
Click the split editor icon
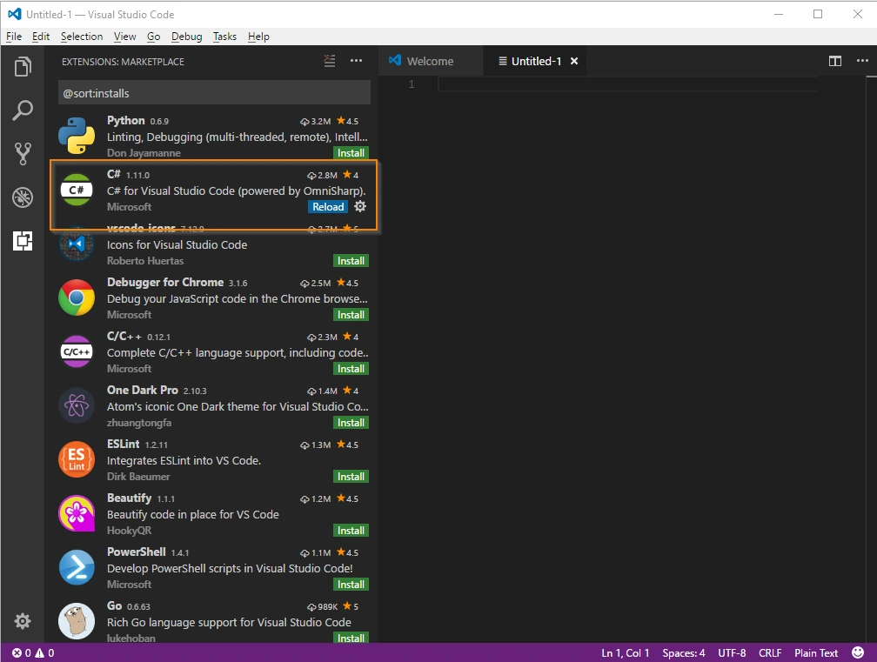[834, 61]
